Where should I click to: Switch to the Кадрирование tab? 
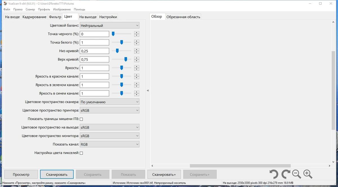34,17
